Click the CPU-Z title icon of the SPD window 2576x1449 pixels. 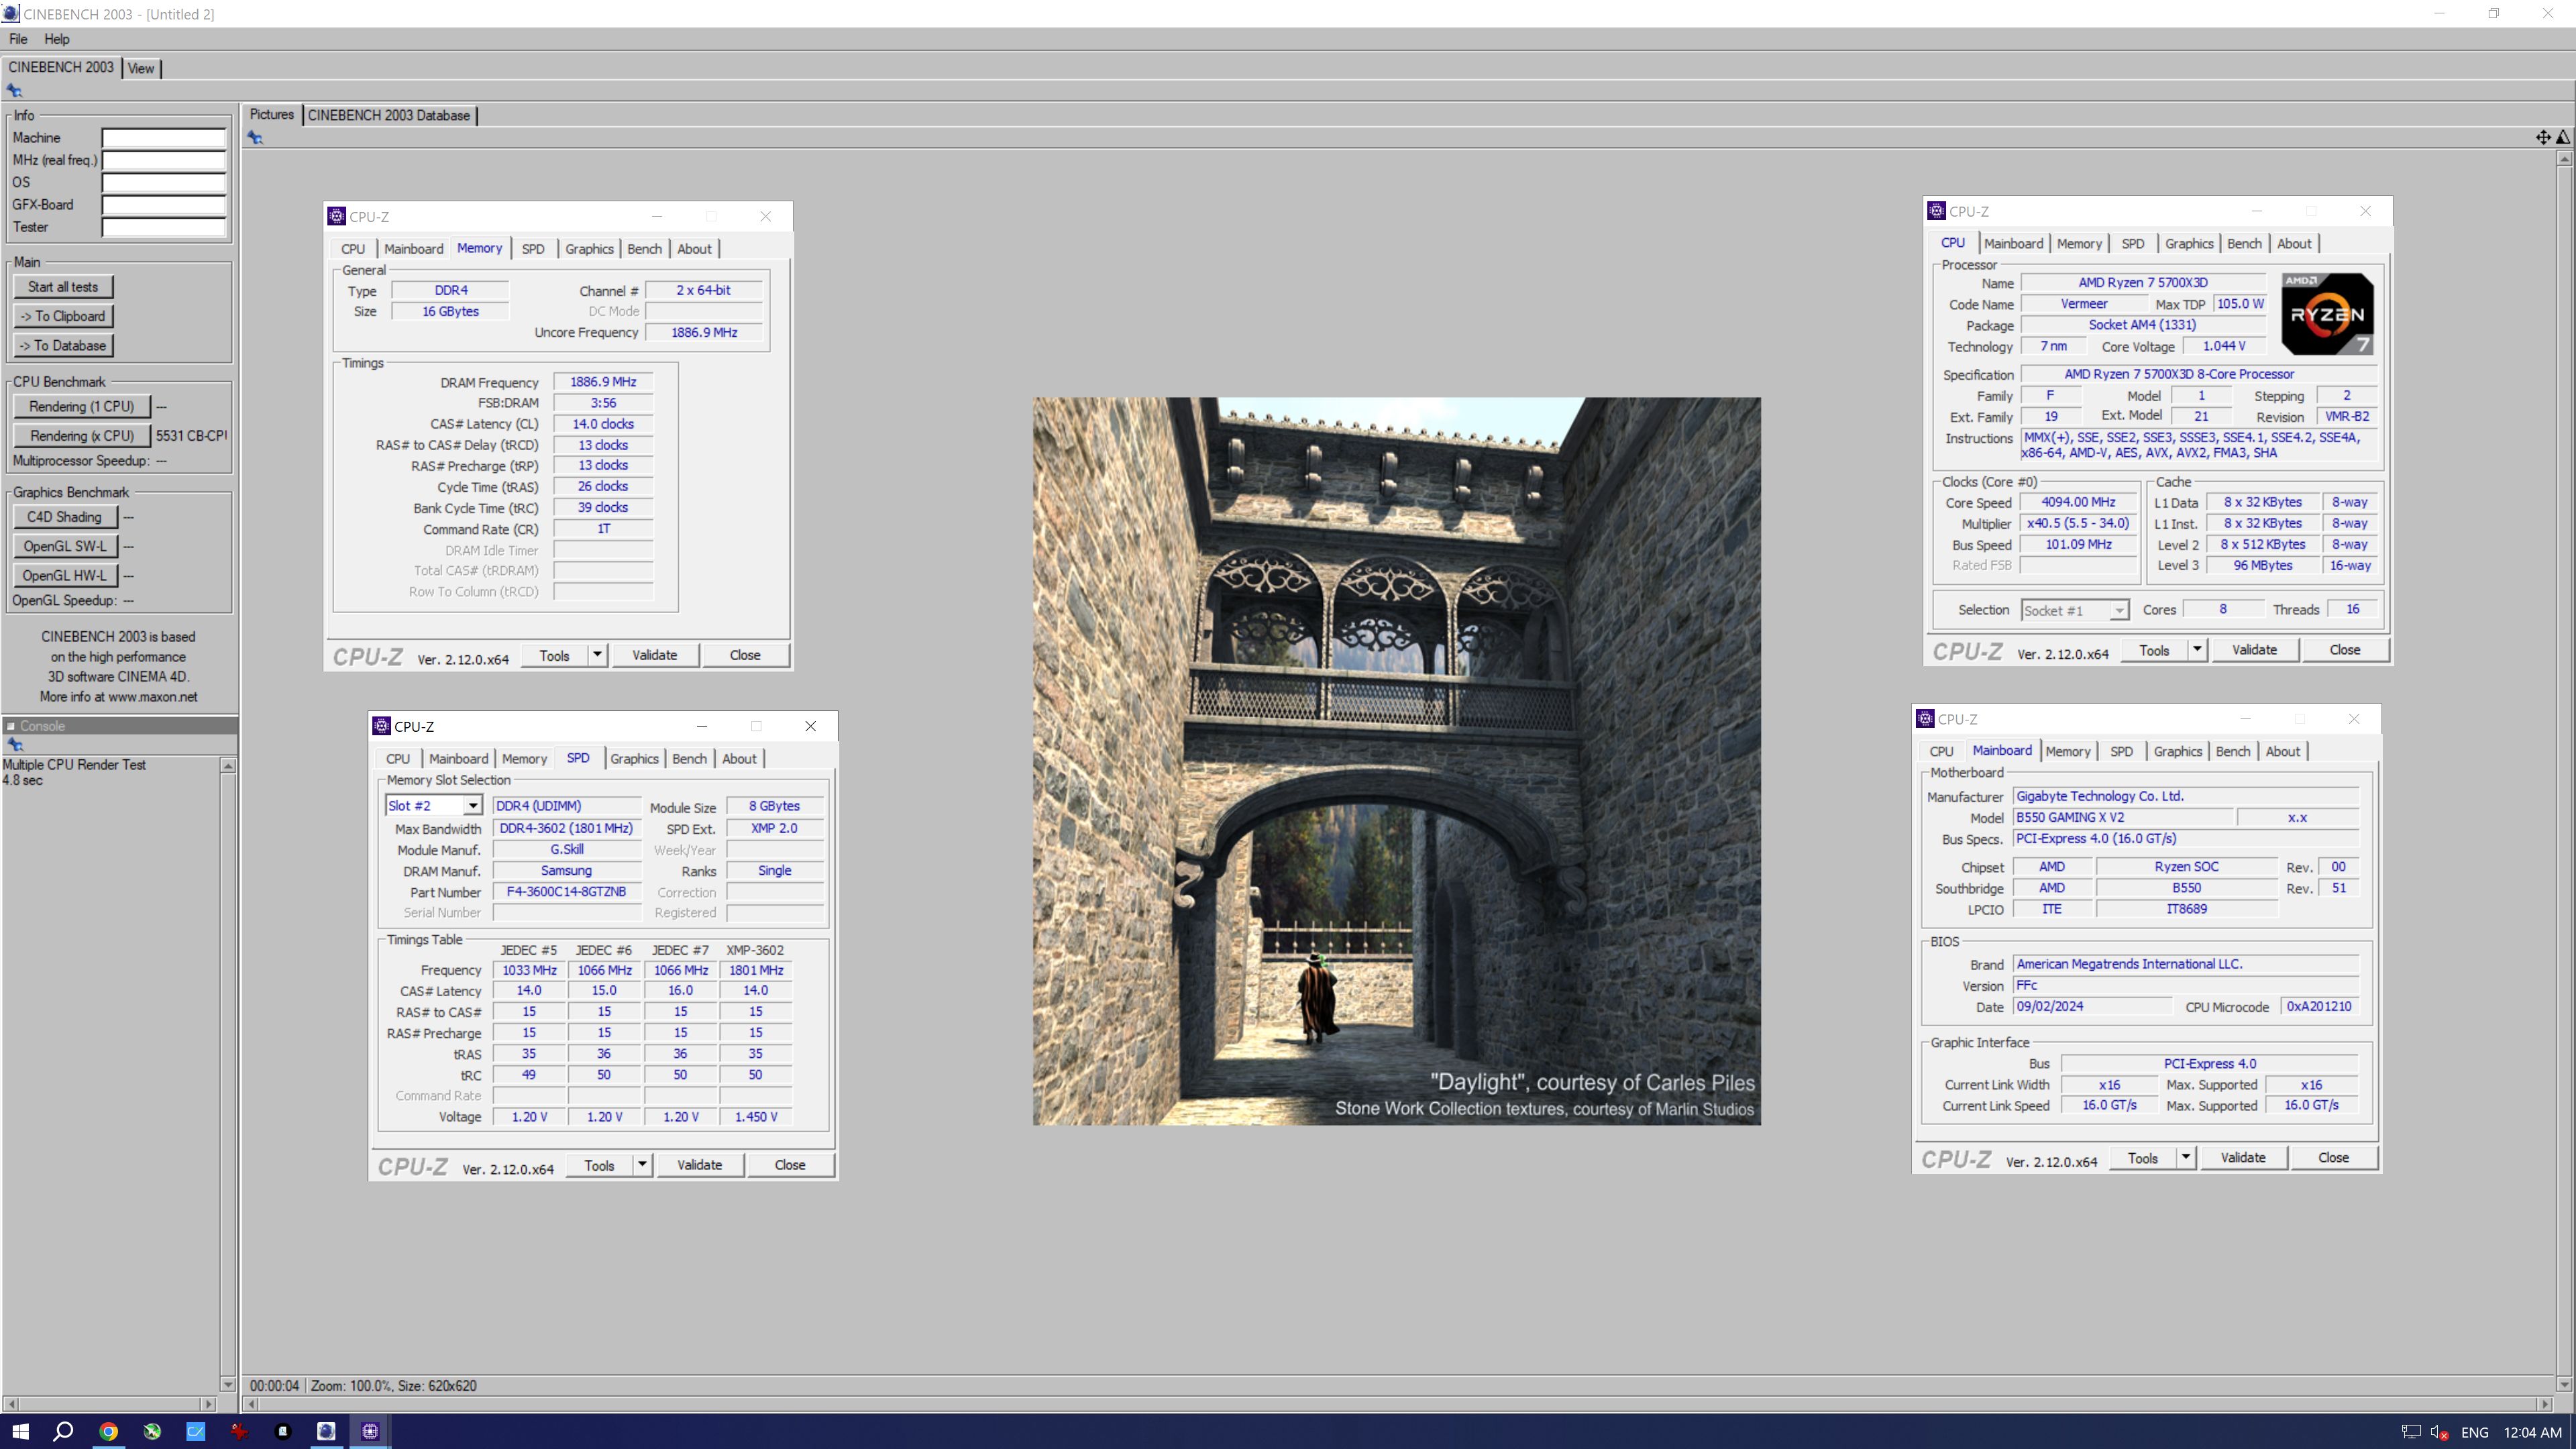381,726
